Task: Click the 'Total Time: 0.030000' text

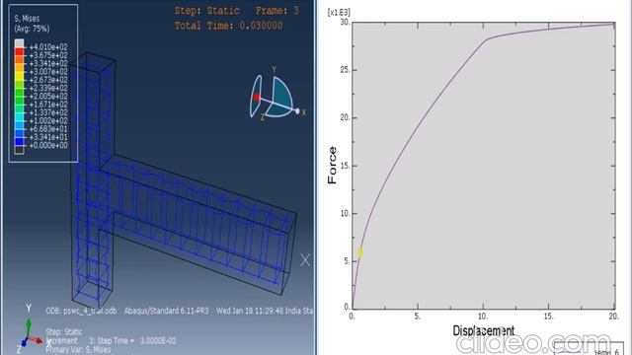Action: tap(228, 26)
